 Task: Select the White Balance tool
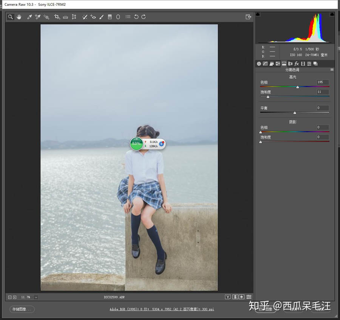29,17
